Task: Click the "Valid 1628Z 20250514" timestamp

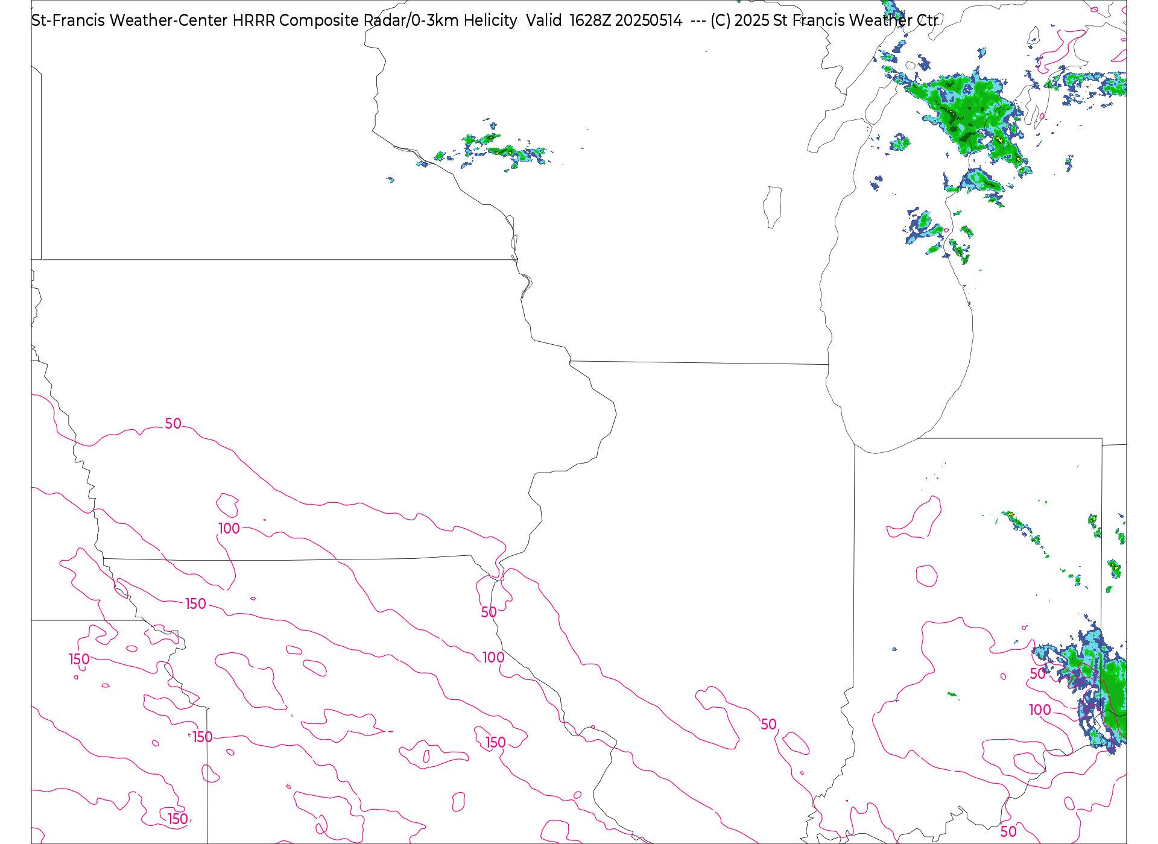Action: click(x=604, y=20)
